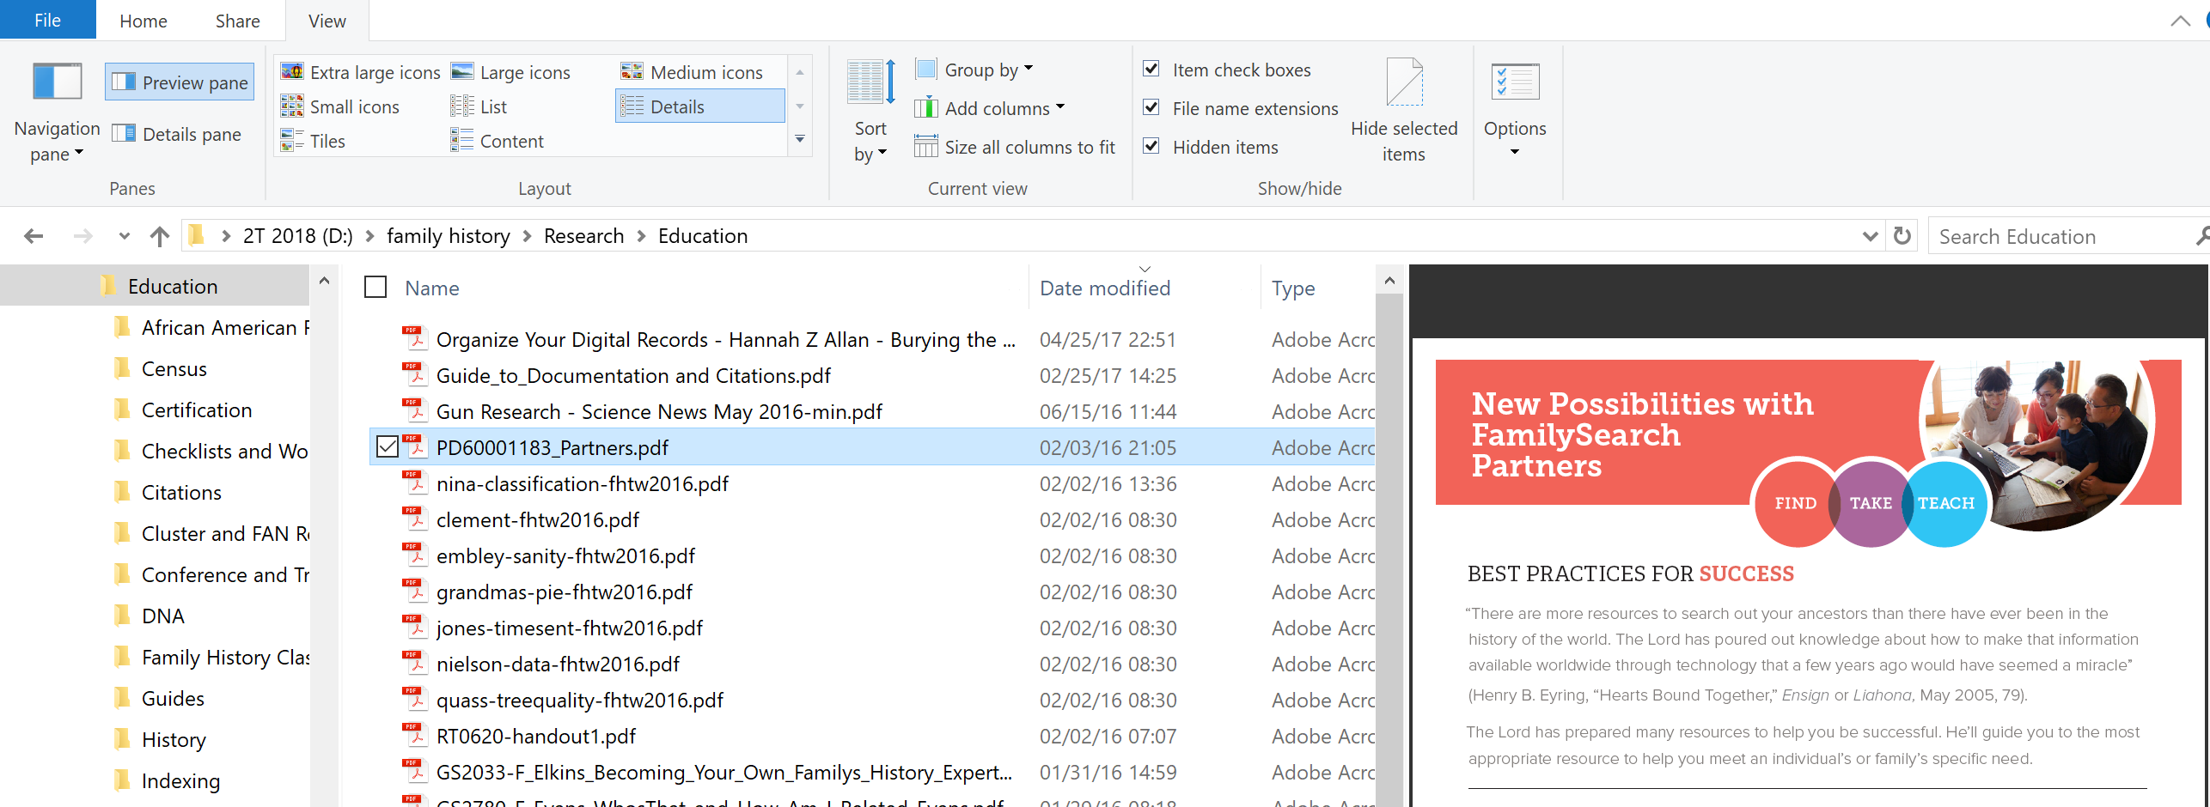This screenshot has height=807, width=2210.
Task: Select the Tiles layout
Action: (314, 140)
